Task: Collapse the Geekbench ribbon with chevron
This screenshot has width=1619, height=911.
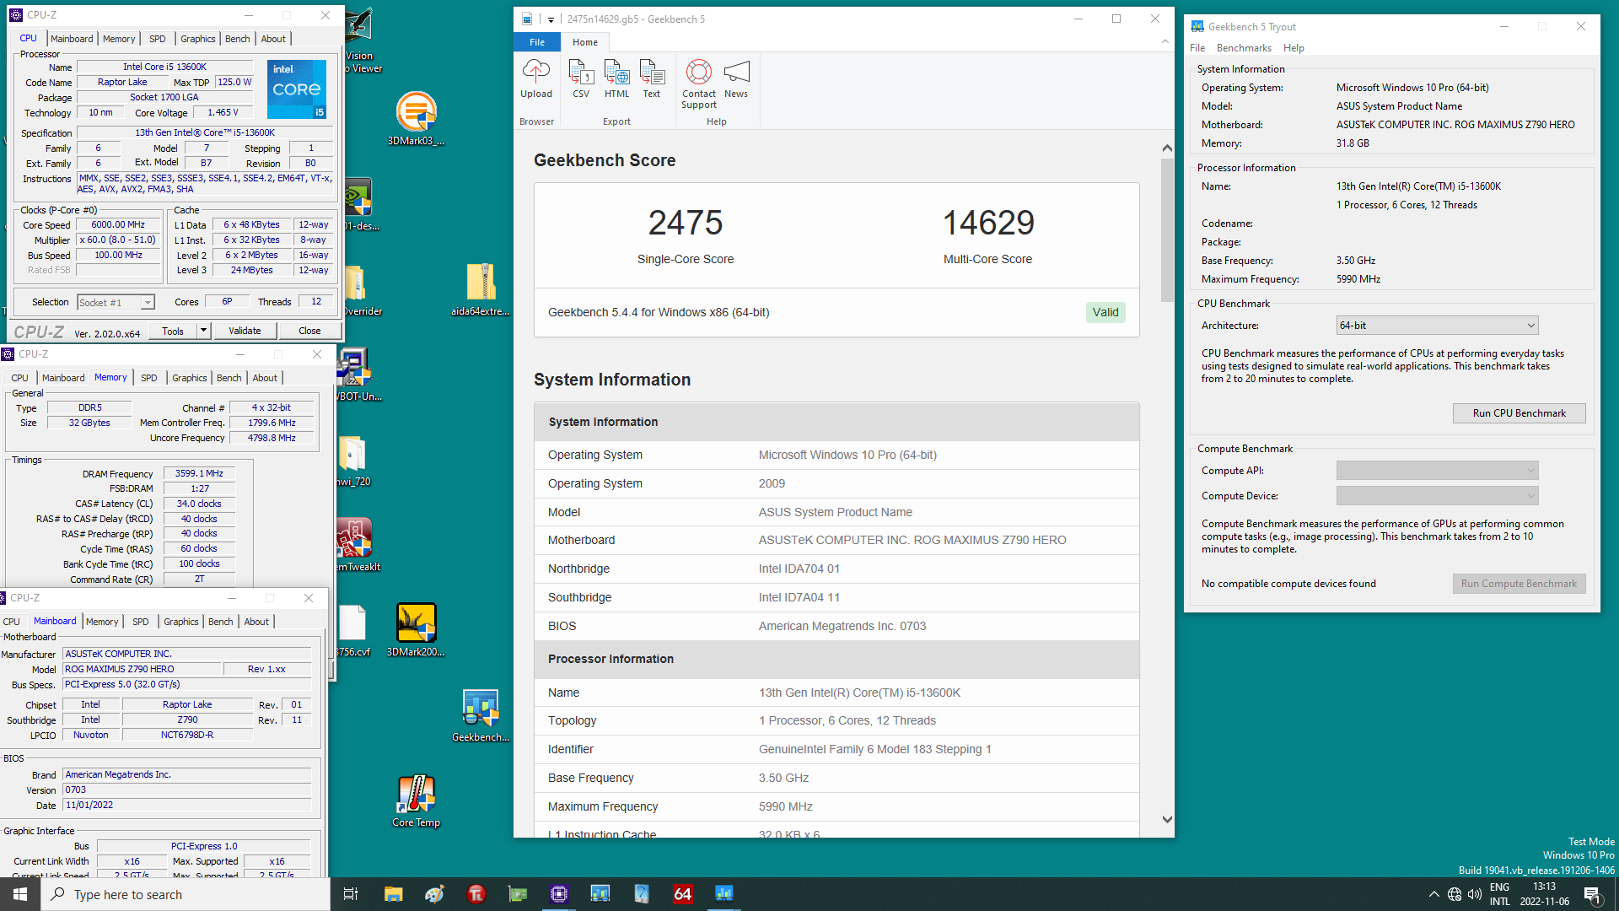Action: click(1165, 41)
